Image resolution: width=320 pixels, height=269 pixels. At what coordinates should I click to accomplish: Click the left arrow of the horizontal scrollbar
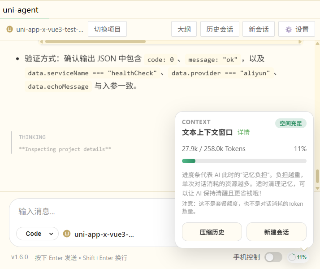tap(42, 42)
